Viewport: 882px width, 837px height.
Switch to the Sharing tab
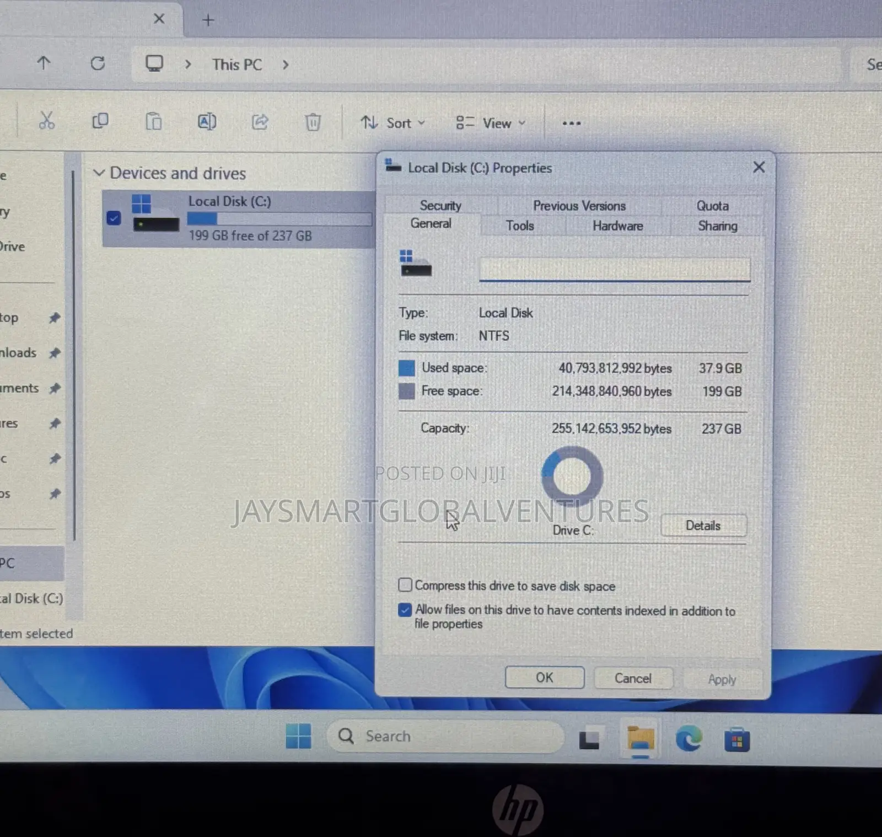point(717,226)
